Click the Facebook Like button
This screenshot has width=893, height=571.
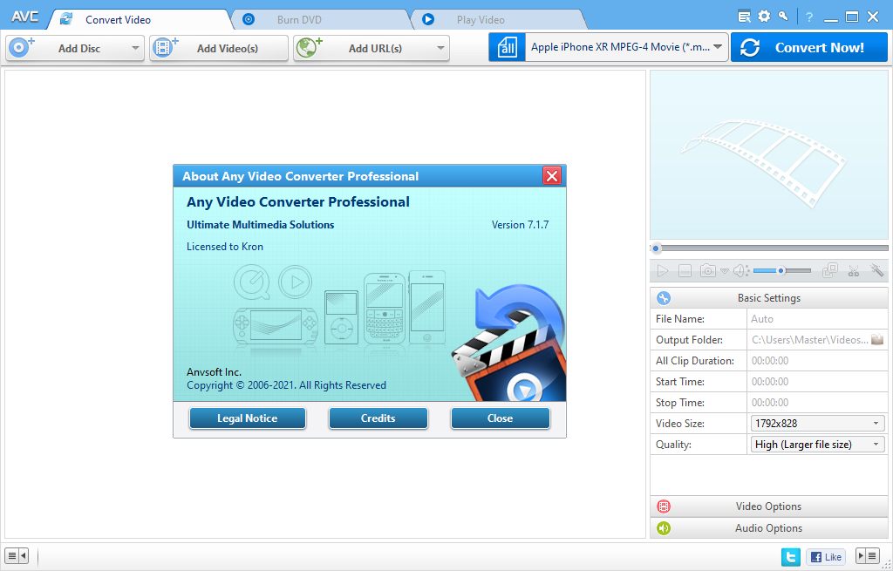point(826,557)
